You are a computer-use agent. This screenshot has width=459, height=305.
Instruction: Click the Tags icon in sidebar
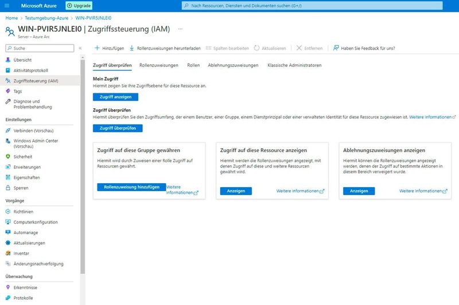coord(8,91)
